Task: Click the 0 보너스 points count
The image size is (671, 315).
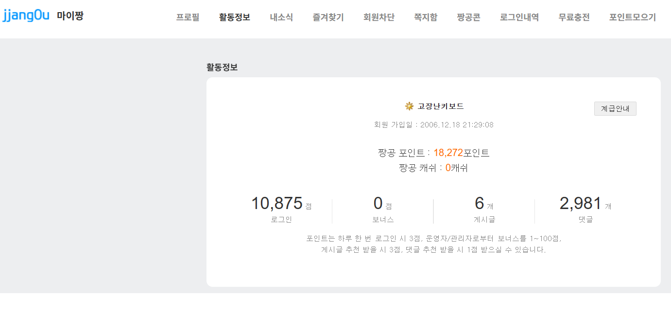Action: click(x=378, y=204)
